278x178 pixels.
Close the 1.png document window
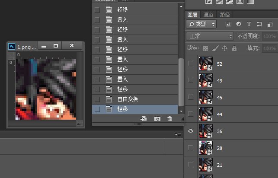click(x=72, y=46)
